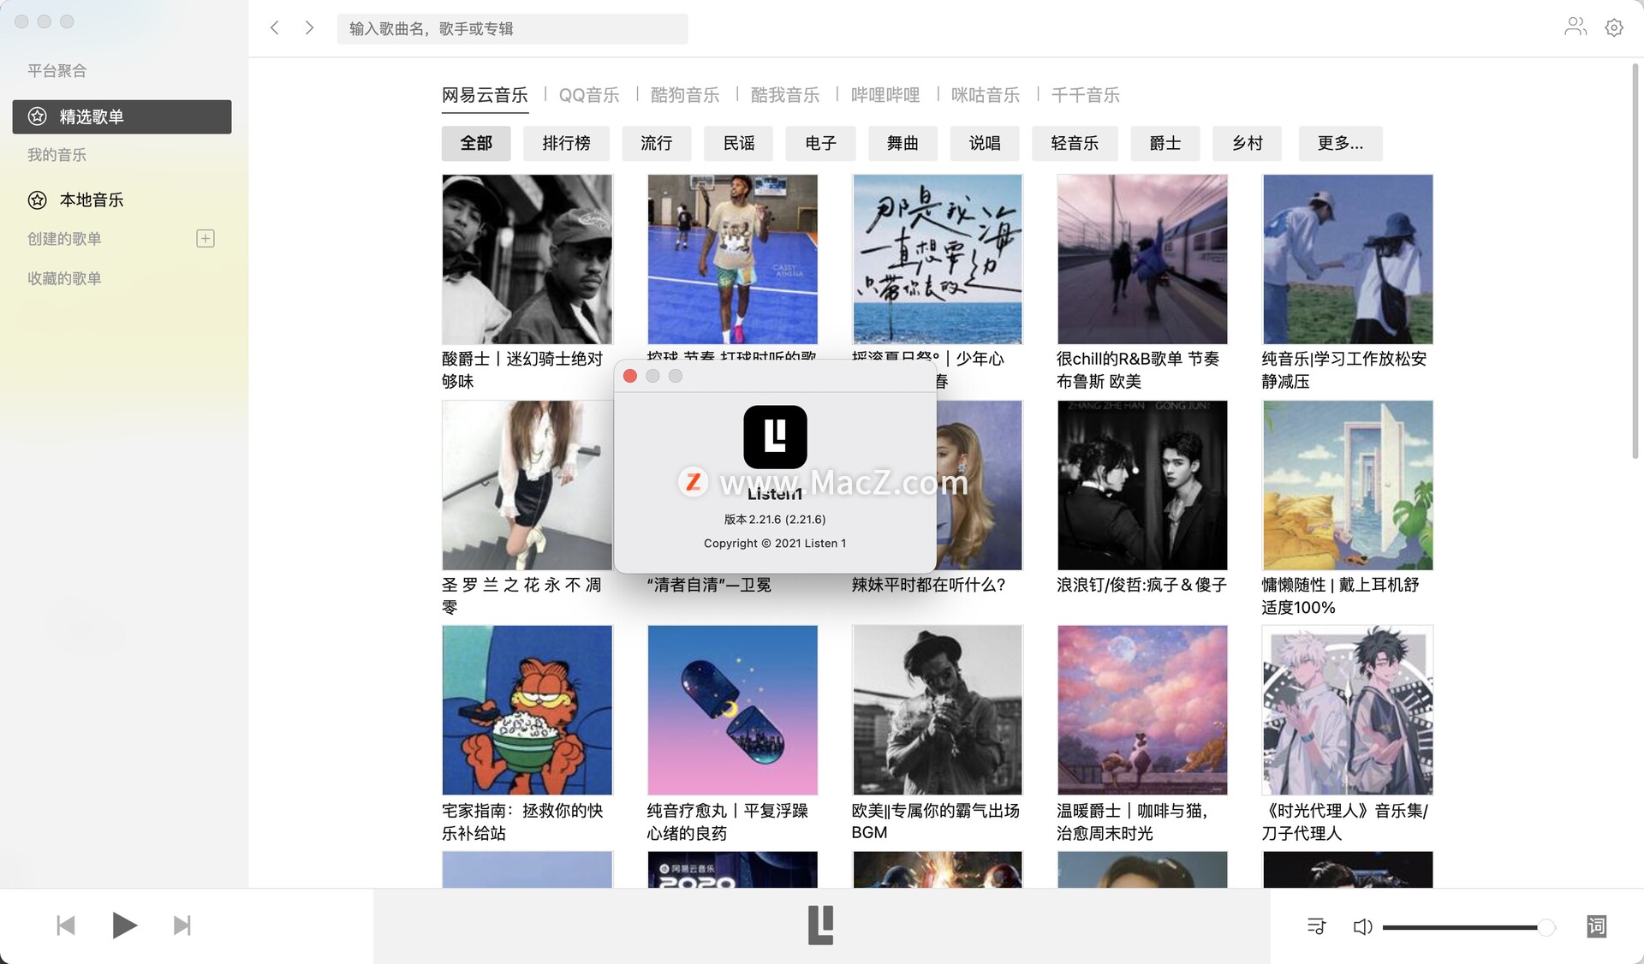Focus the song search input field
Screen dimensions: 1644x964
[x=512, y=29]
